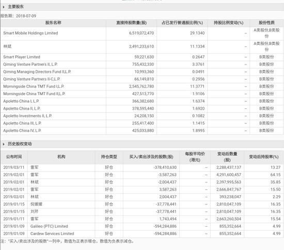Click the 持股比例变动(%) column header

click(229, 23)
